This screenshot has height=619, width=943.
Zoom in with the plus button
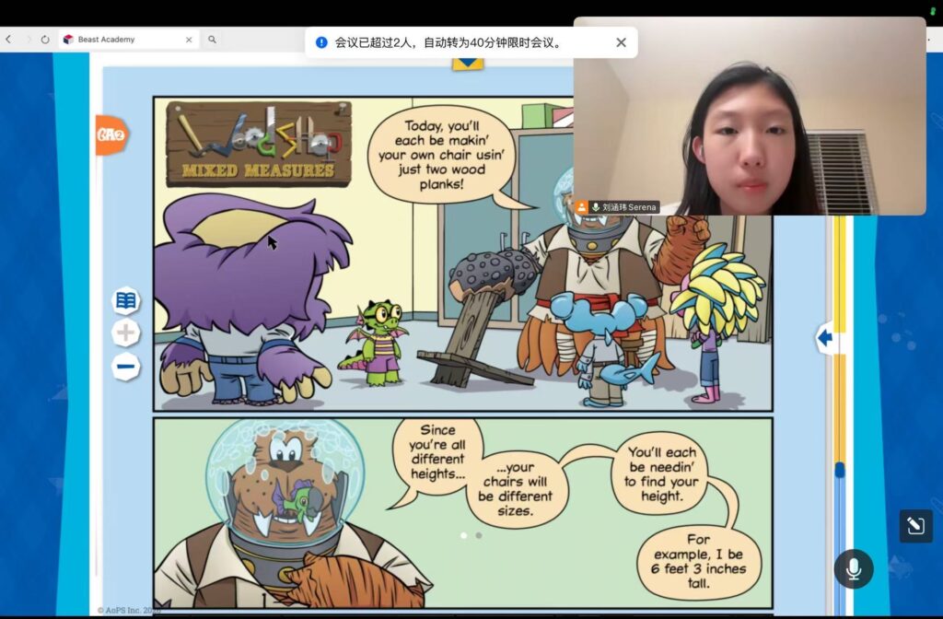click(126, 333)
